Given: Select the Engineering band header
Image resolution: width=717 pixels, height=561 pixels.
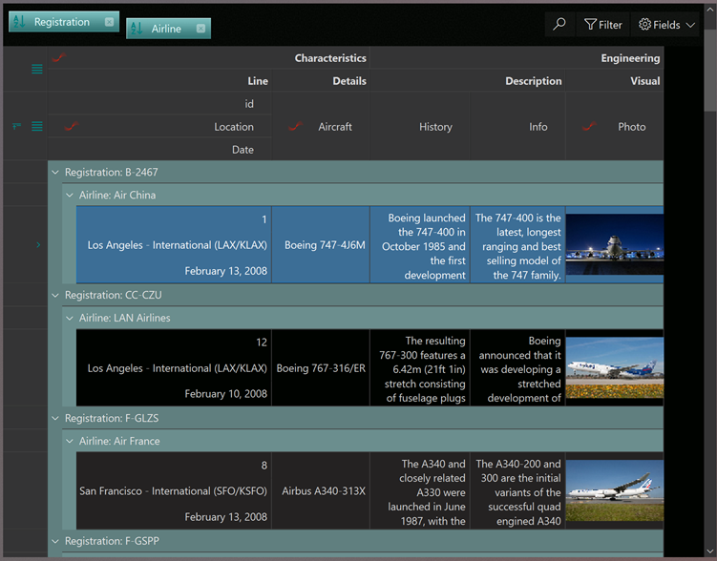Looking at the screenshot, I should click(x=517, y=57).
